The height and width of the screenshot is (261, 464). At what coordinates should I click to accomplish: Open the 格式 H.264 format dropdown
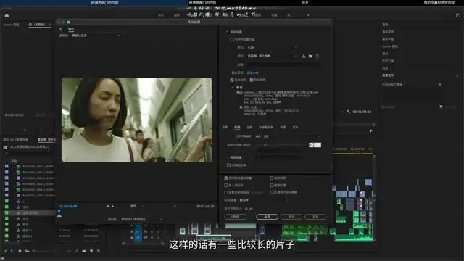pos(272,47)
